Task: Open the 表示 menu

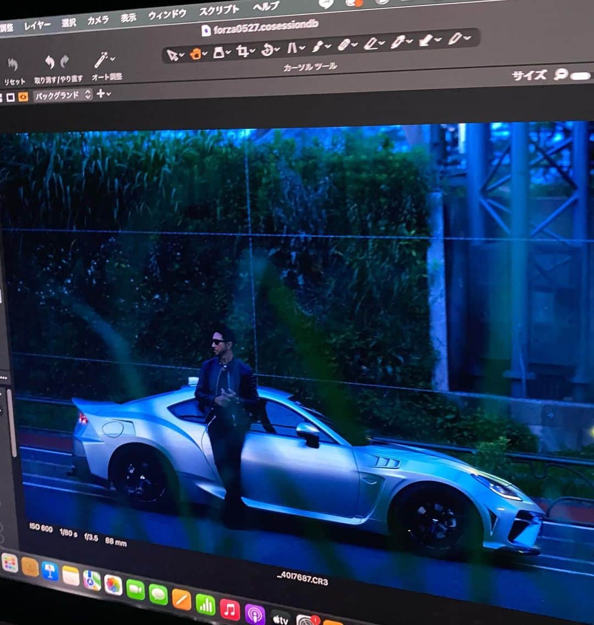Action: [128, 18]
